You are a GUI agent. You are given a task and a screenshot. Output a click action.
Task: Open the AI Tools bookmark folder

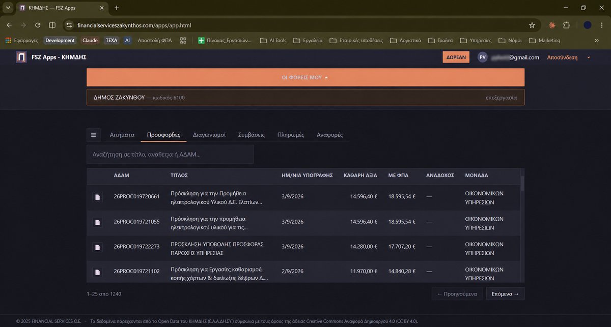(x=273, y=40)
